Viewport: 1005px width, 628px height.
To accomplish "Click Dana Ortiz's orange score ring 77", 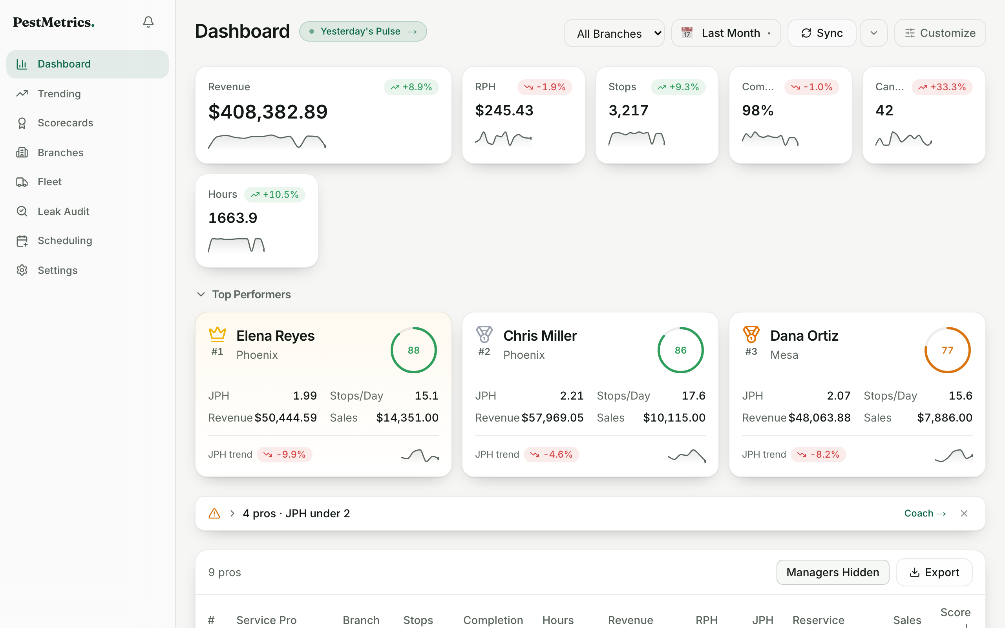I will [947, 350].
